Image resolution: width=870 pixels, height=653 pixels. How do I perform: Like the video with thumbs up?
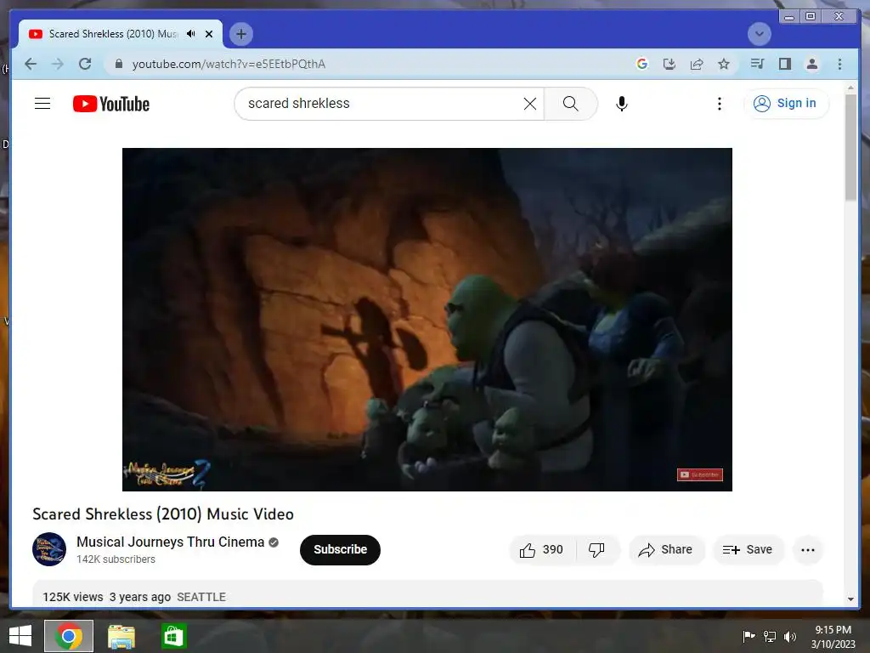point(541,550)
